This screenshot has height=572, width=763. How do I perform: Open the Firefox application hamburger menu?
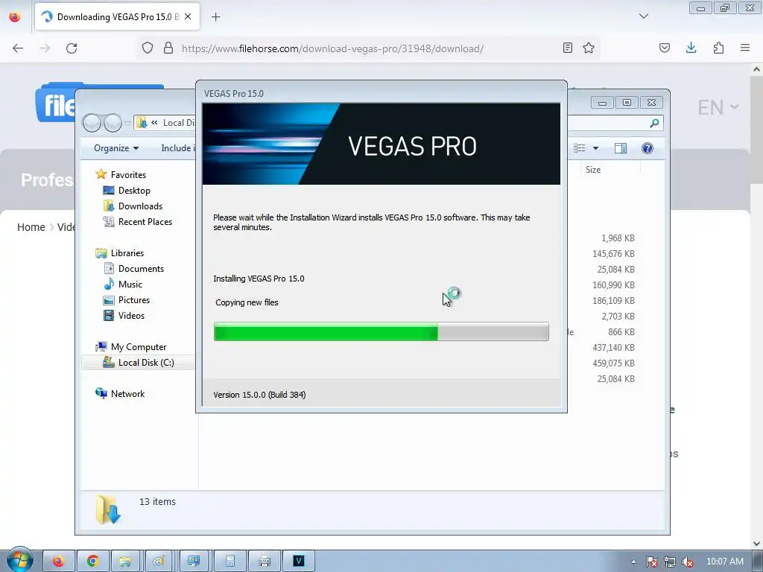coord(745,48)
